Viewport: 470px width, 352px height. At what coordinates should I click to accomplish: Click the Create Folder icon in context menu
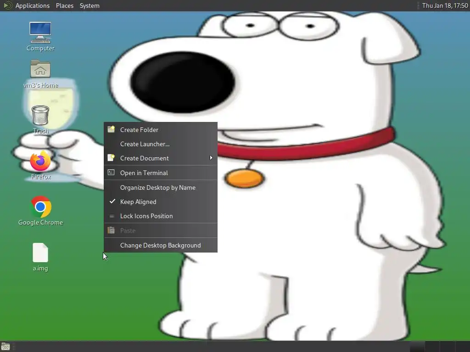(111, 129)
